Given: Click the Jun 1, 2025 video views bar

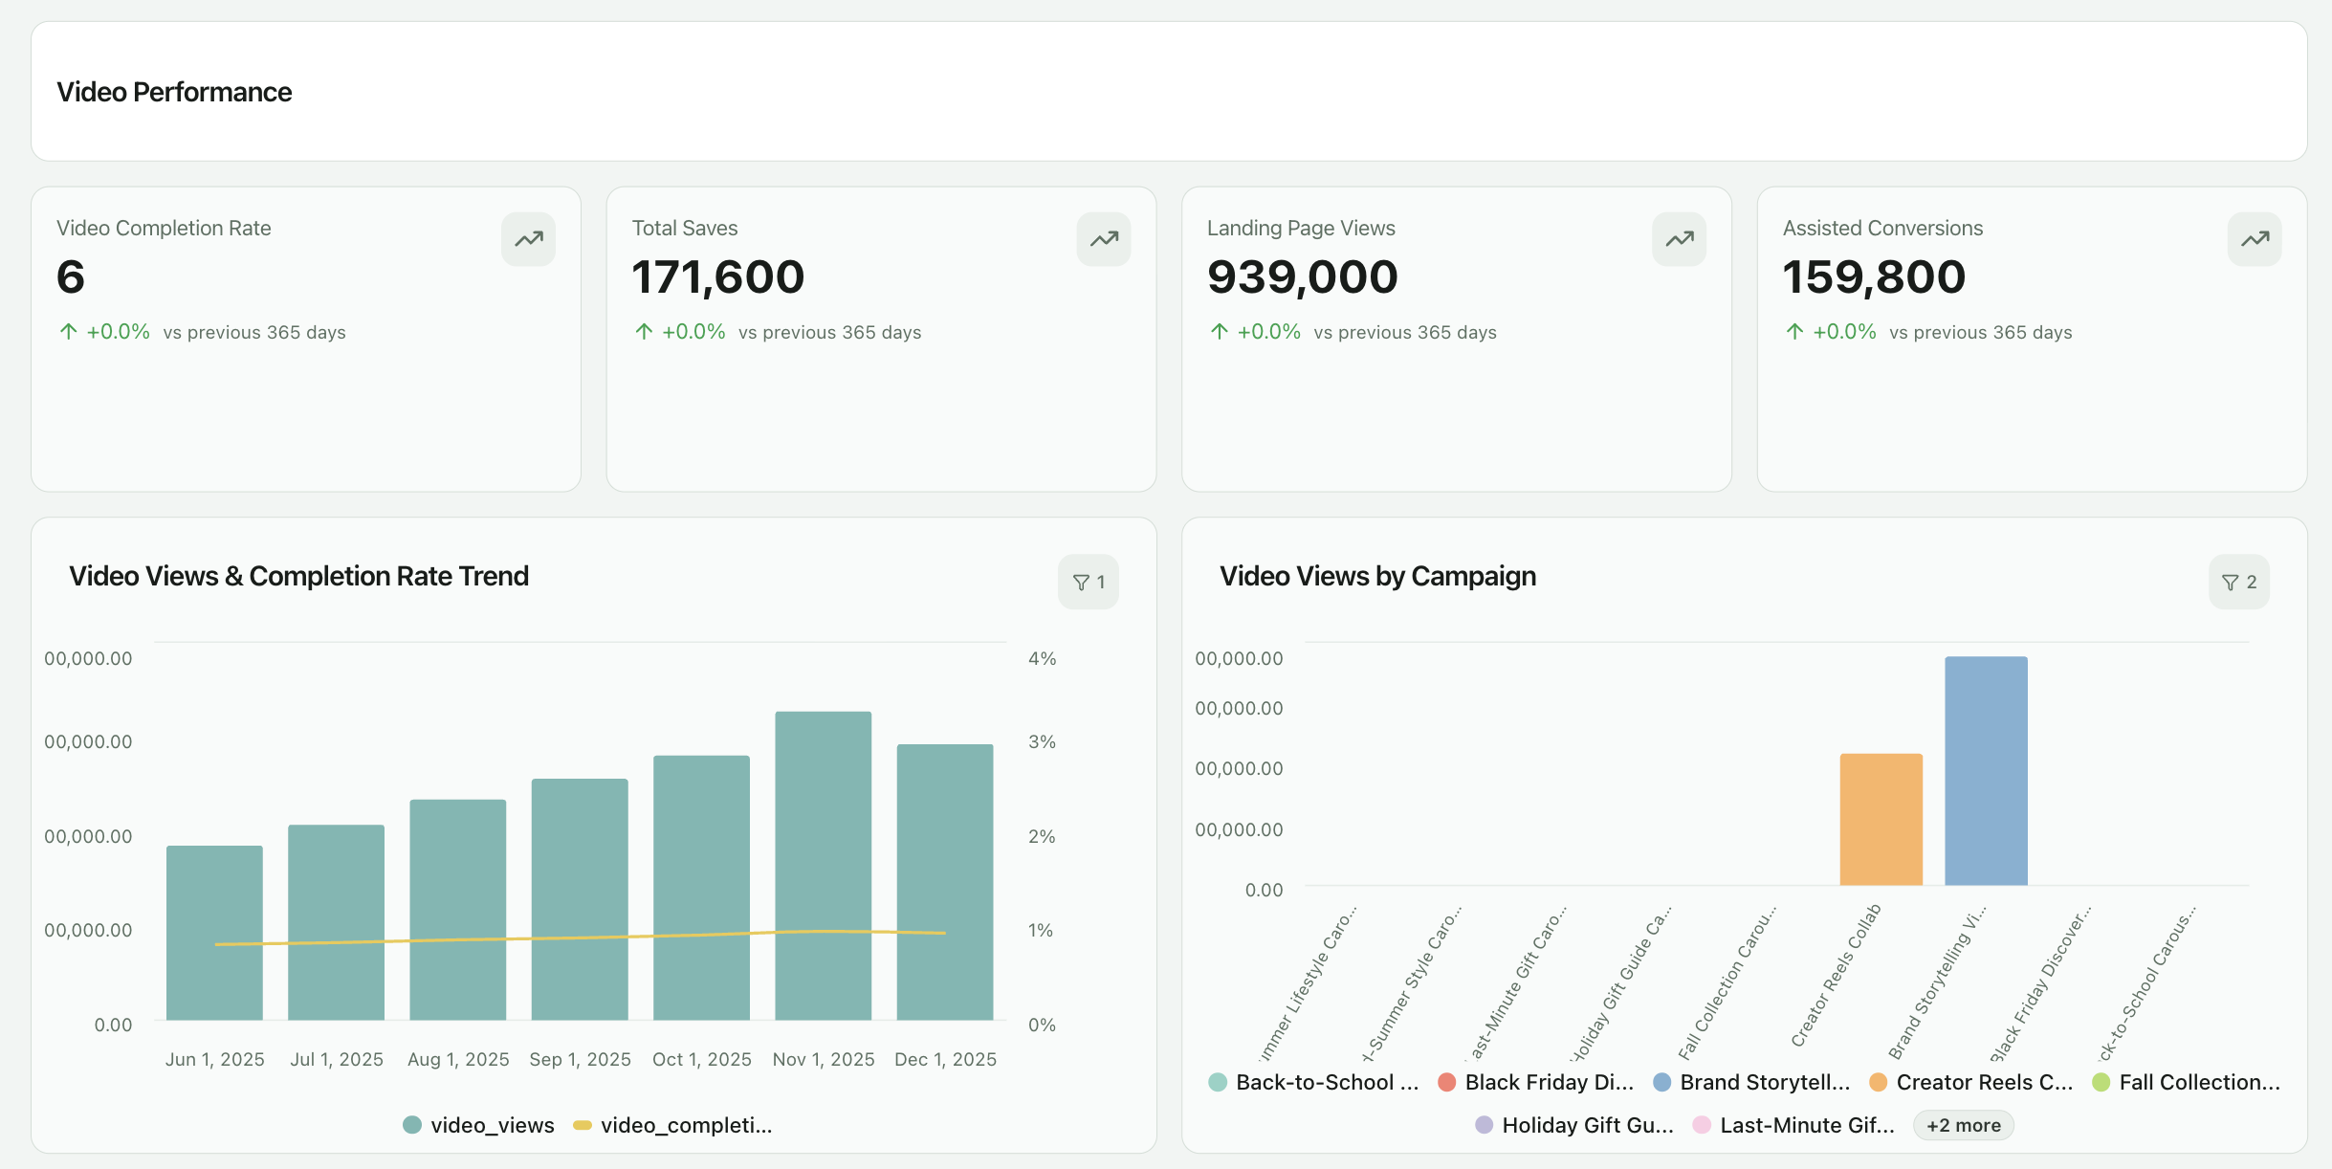Looking at the screenshot, I should click(x=214, y=933).
